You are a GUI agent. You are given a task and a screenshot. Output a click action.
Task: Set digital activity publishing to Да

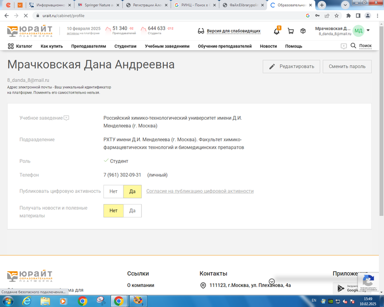[x=132, y=191]
